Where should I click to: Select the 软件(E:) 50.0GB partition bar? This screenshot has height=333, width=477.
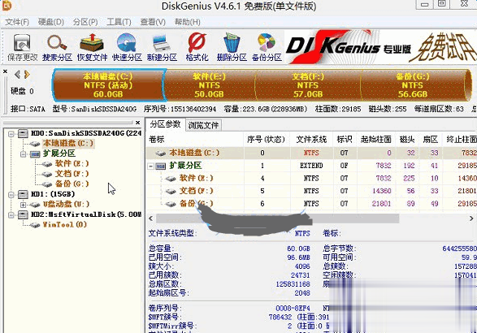[210, 85]
